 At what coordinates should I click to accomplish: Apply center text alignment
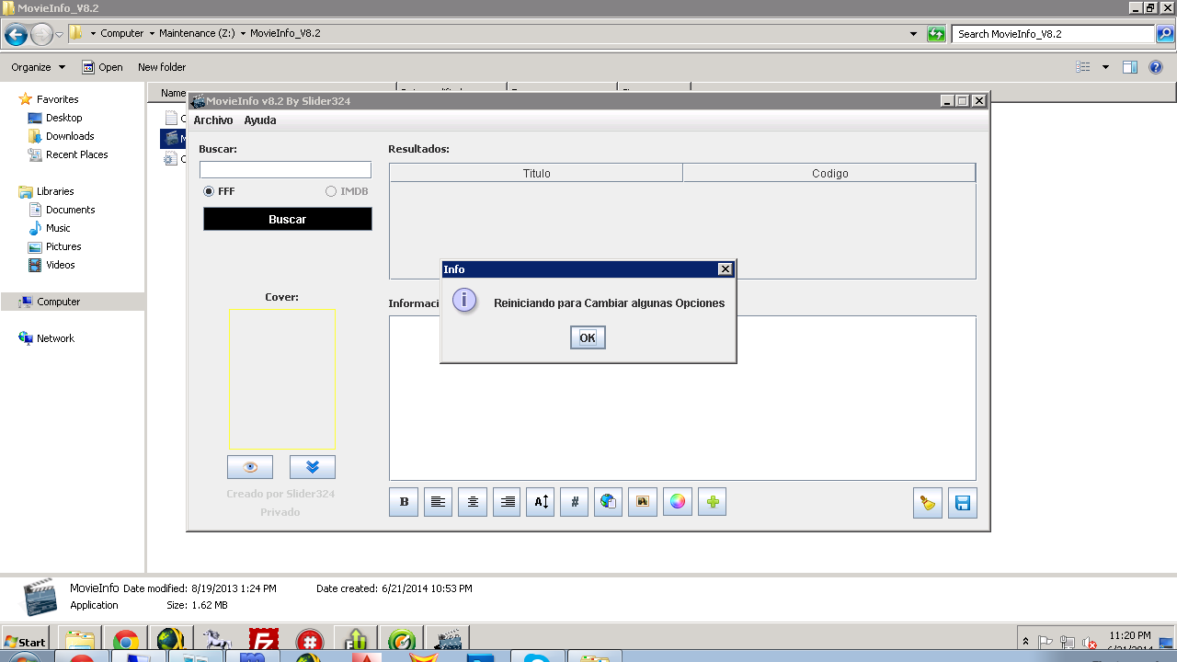coord(473,502)
